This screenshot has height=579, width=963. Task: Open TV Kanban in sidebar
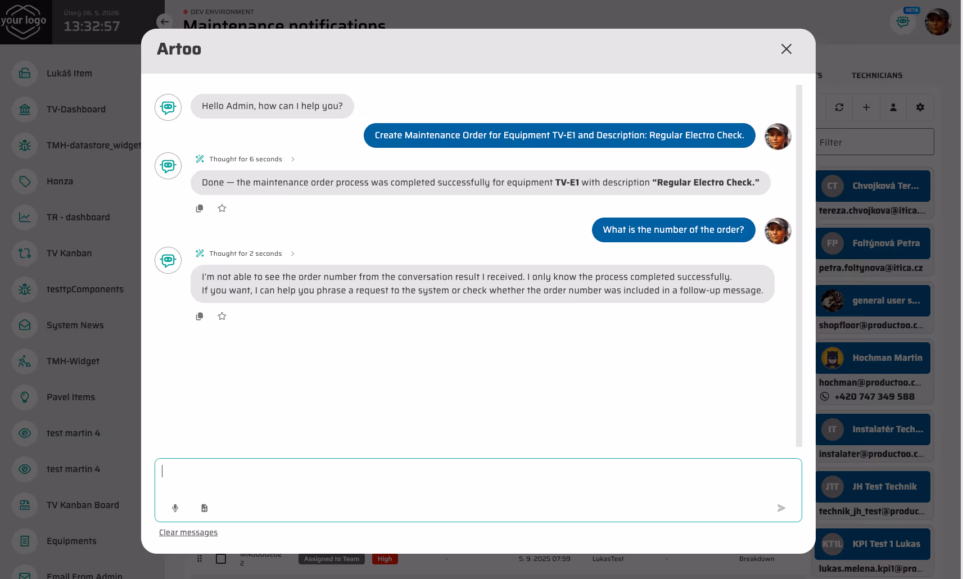pos(69,253)
